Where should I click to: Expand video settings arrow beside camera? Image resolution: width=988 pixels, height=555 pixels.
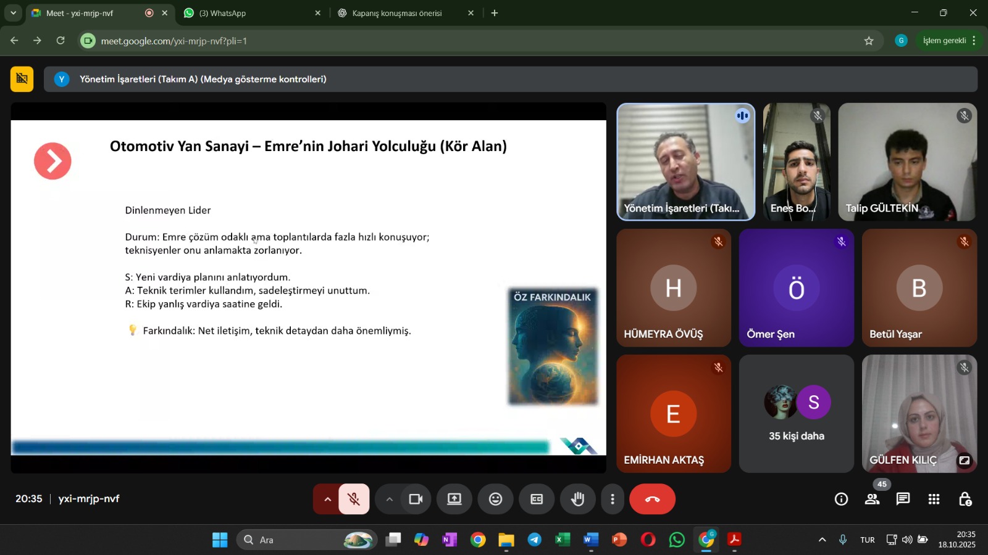(389, 499)
